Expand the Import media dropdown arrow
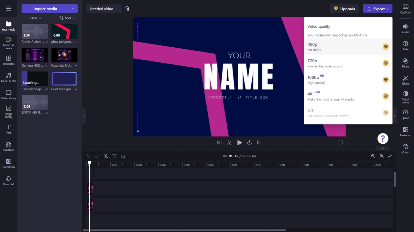The width and height of the screenshot is (414, 232). (73, 9)
